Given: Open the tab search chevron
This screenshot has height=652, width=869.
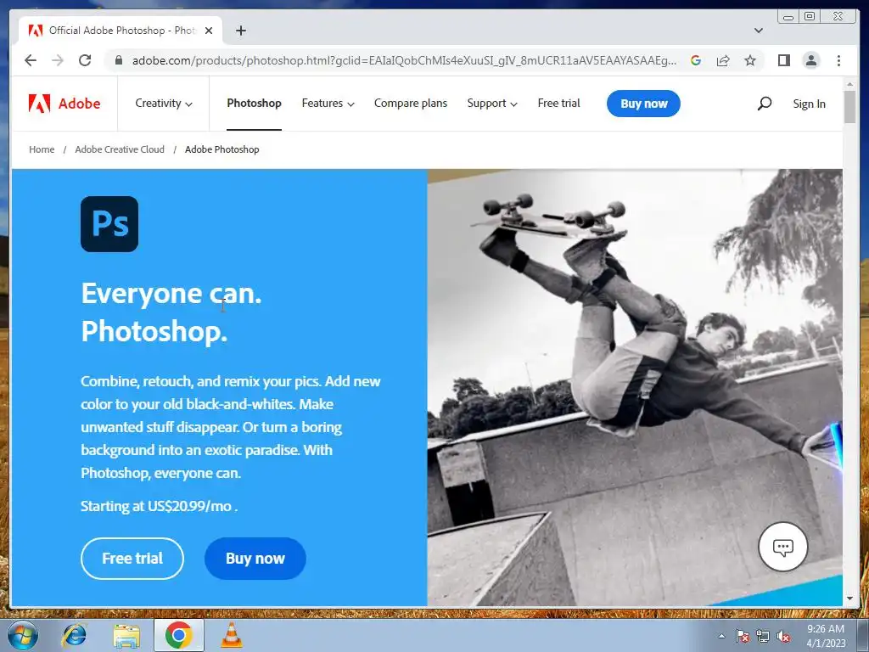Looking at the screenshot, I should pyautogui.click(x=759, y=31).
